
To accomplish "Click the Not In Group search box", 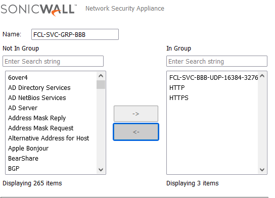I will (53, 61).
